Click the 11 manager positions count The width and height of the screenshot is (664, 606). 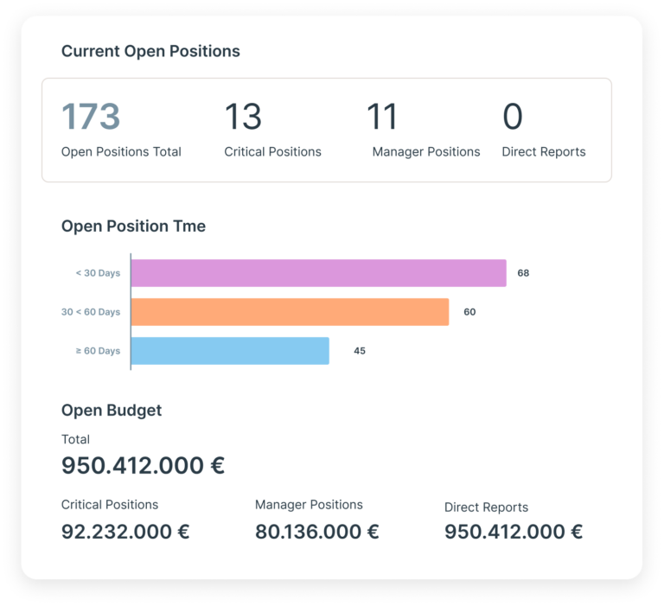(x=382, y=117)
